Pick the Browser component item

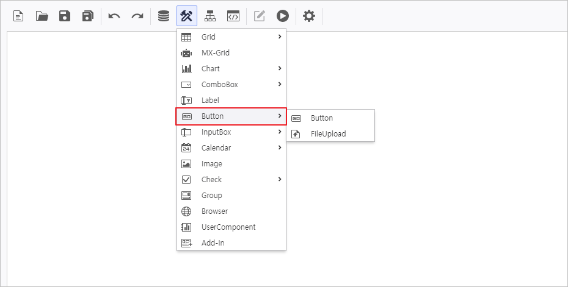(214, 211)
